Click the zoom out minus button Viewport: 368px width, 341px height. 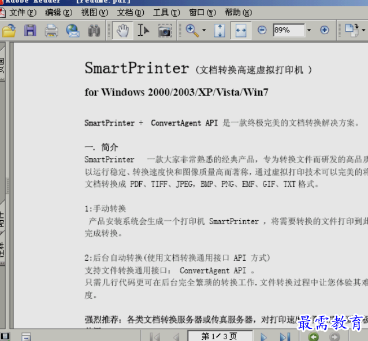point(262,30)
